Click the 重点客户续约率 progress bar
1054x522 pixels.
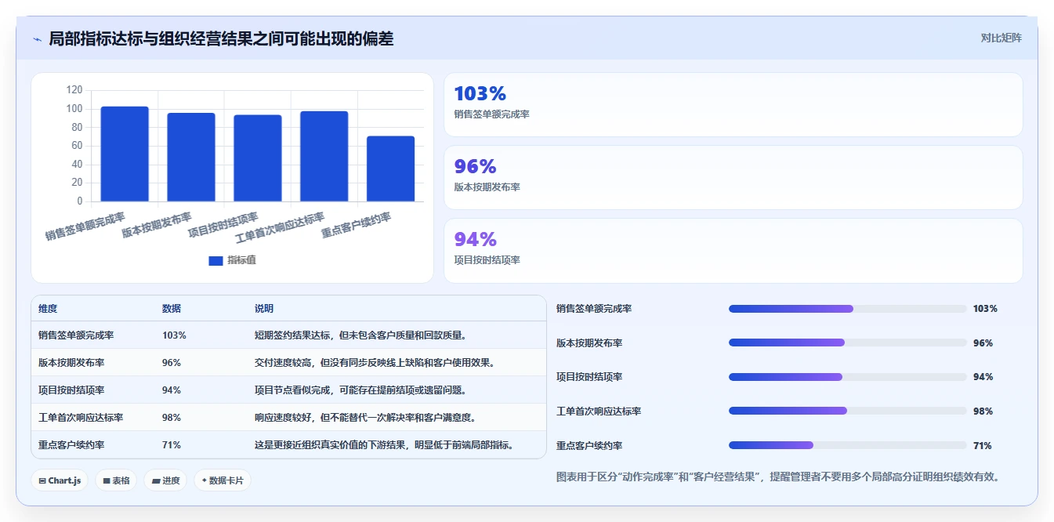pyautogui.click(x=848, y=445)
